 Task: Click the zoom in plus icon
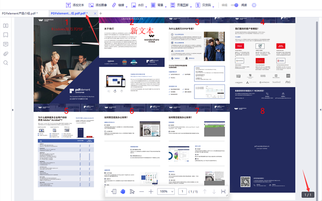(151, 192)
